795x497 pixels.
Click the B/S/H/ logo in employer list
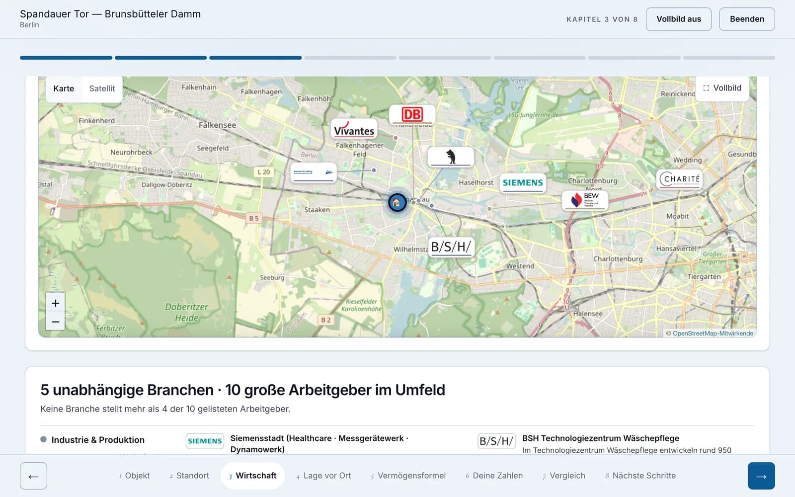pos(496,441)
